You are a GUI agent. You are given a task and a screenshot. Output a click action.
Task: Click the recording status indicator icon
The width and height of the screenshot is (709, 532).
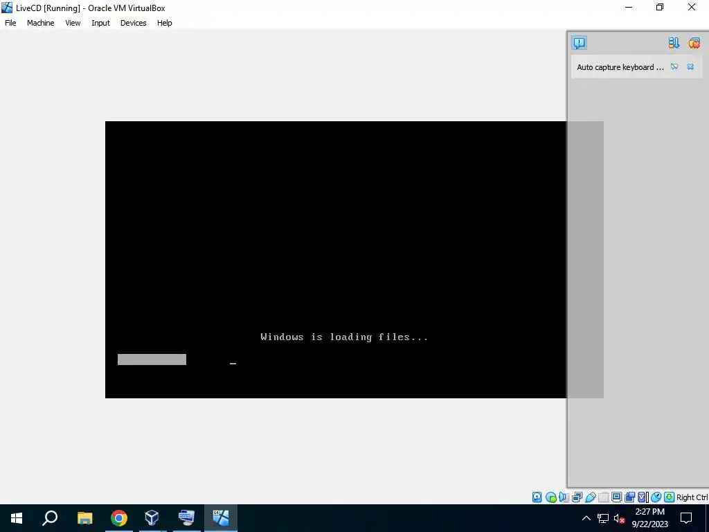click(629, 497)
